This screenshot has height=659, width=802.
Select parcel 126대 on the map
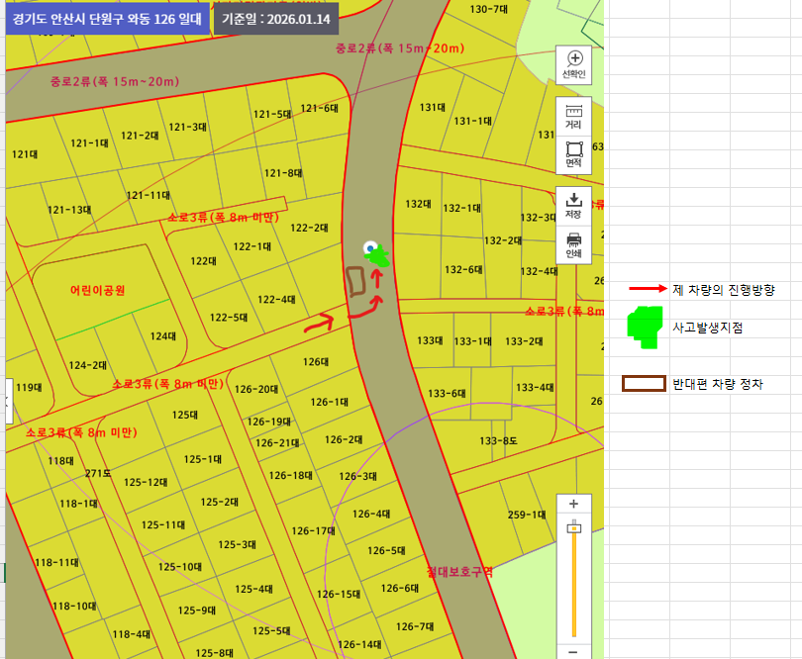pos(315,362)
